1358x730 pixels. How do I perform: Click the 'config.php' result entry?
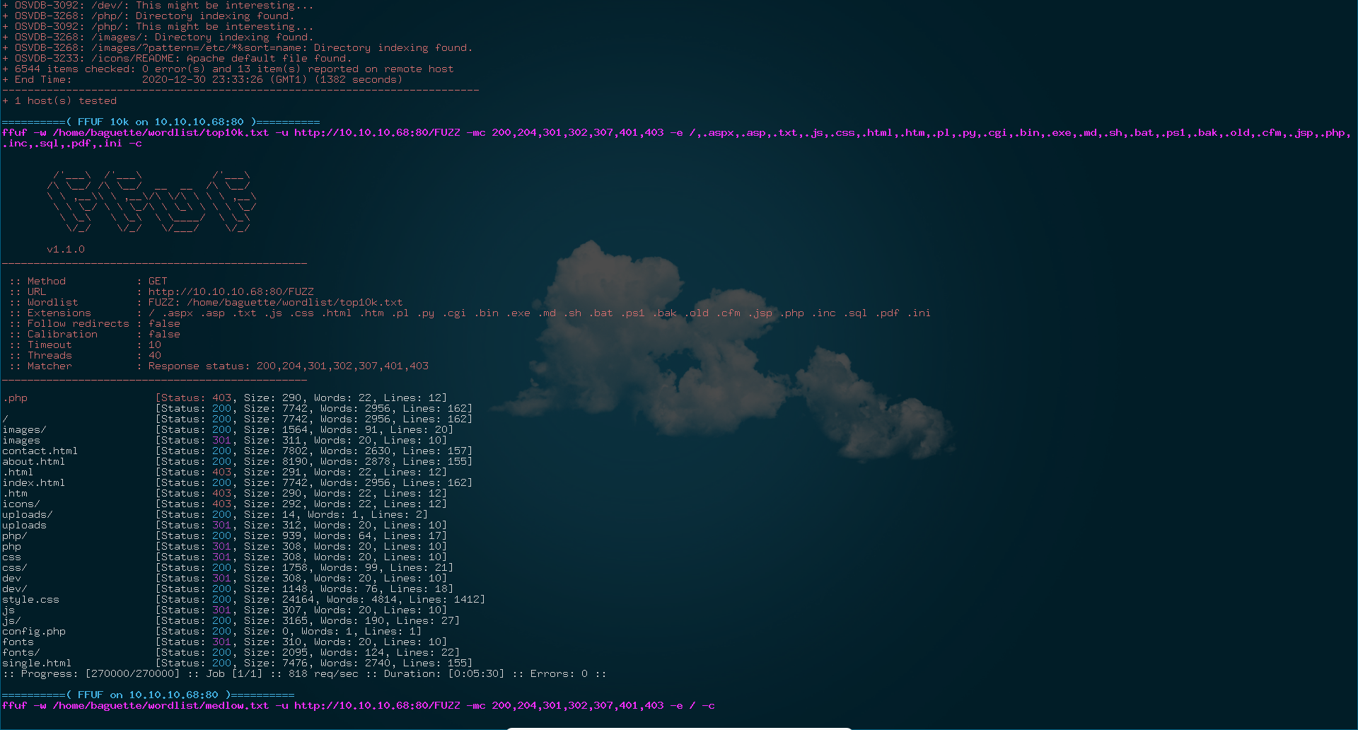(x=211, y=632)
